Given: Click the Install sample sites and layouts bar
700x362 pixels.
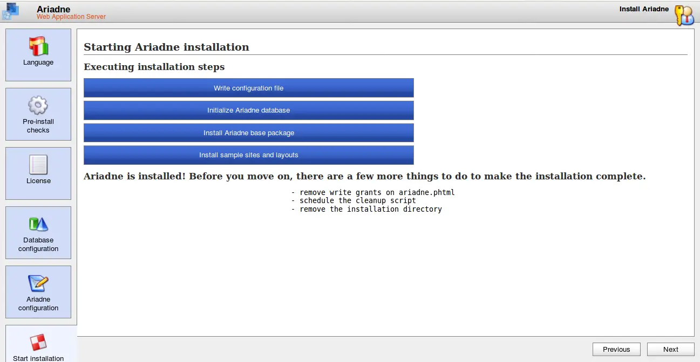Looking at the screenshot, I should coord(249,155).
